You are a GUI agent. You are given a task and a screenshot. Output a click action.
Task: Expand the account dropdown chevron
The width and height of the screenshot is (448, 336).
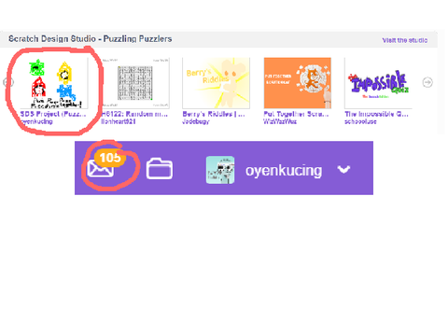click(343, 170)
